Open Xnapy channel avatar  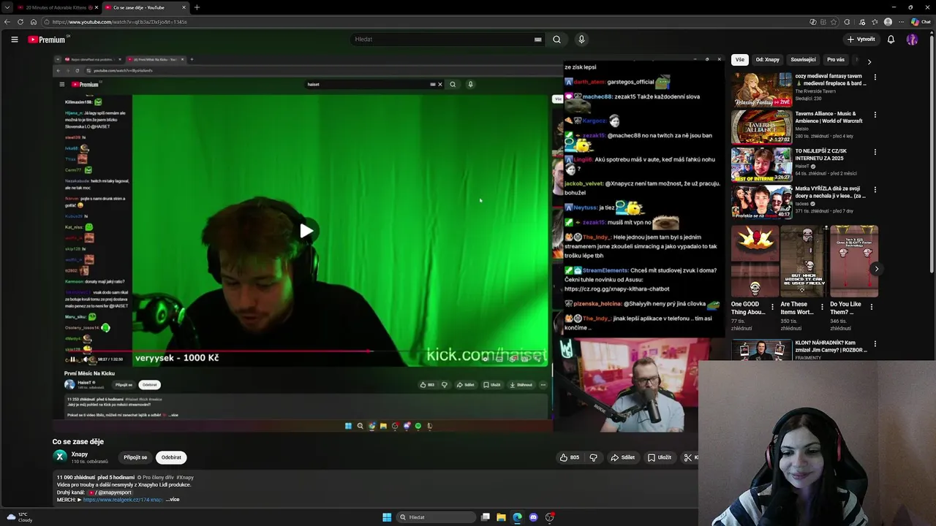coord(60,457)
